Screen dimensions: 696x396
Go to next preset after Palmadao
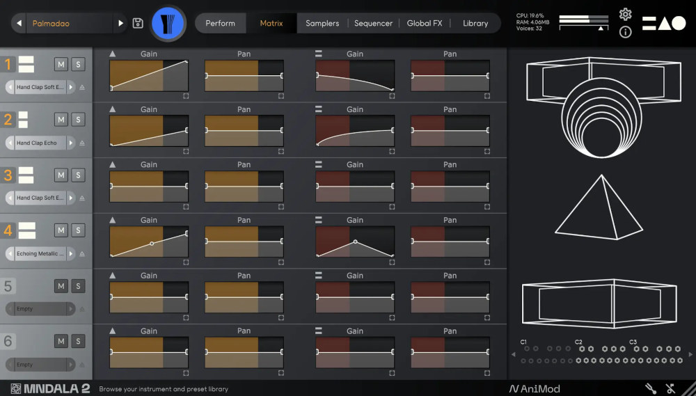pyautogui.click(x=120, y=23)
